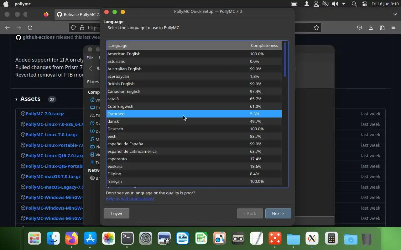Open Help us with translations link
The width and height of the screenshot is (401, 250).
point(130,198)
